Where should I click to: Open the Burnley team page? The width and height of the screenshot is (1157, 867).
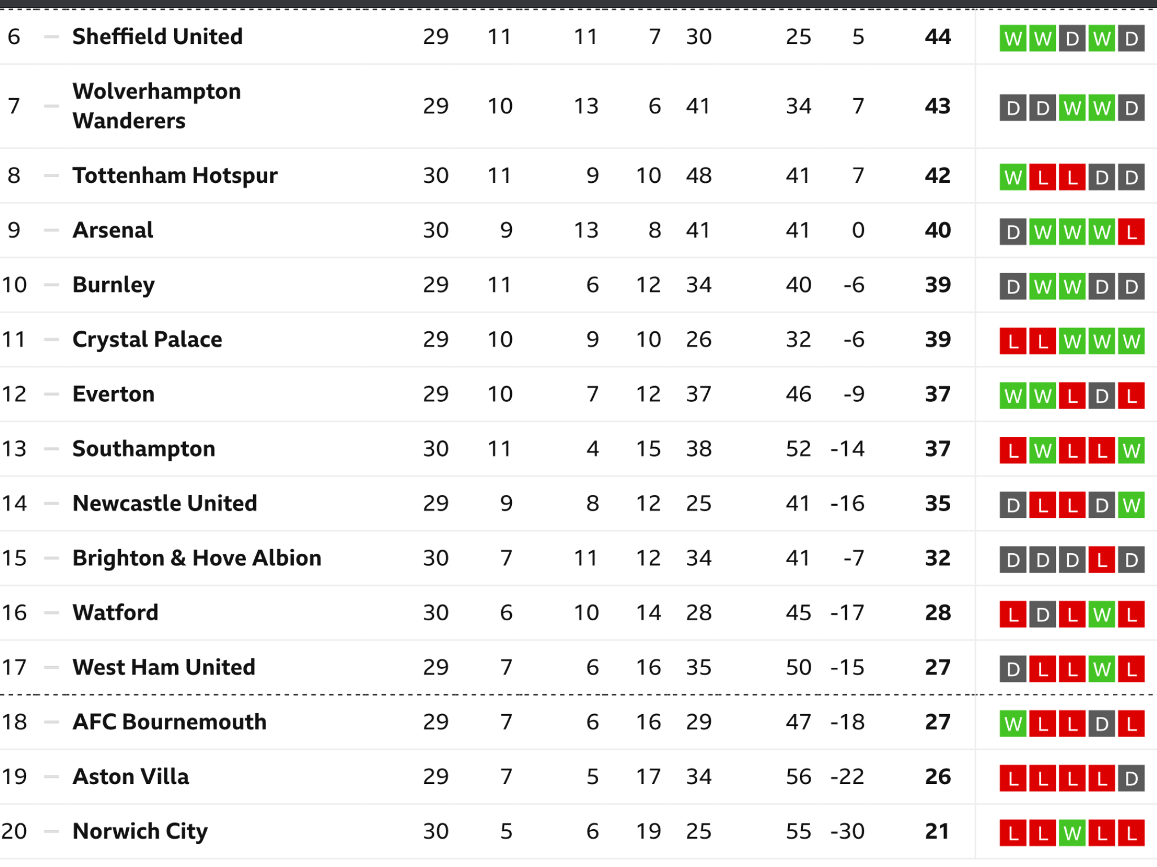(x=114, y=285)
